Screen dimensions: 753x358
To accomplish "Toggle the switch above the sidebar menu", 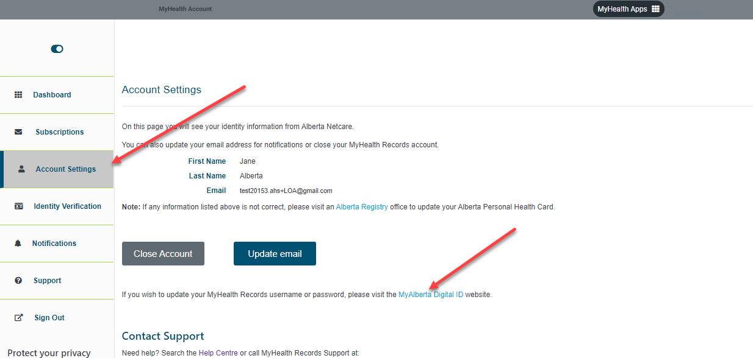I will (x=57, y=49).
